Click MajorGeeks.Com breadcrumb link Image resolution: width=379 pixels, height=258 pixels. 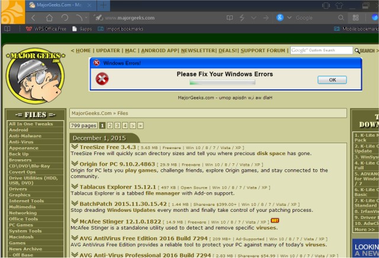tap(92, 113)
